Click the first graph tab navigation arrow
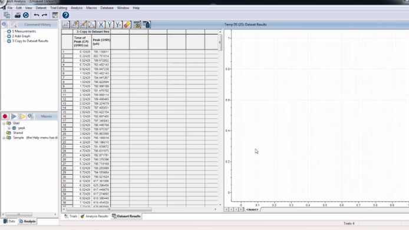409x230 pixels. [226, 209]
